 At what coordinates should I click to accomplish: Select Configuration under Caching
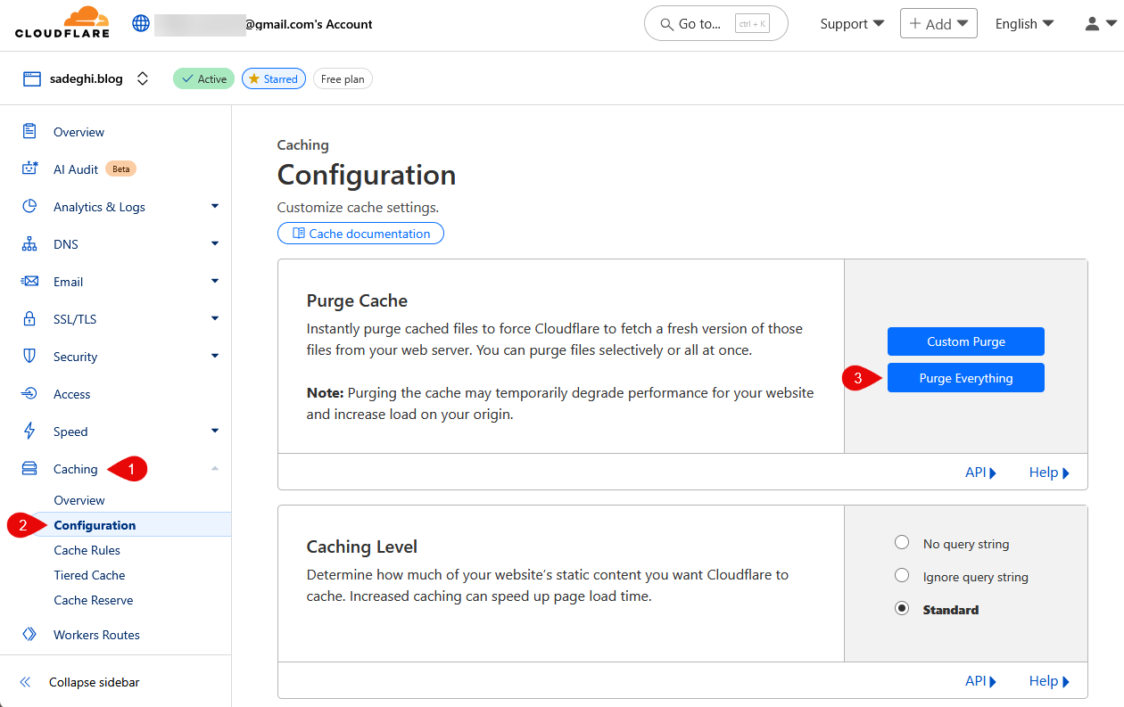click(95, 525)
